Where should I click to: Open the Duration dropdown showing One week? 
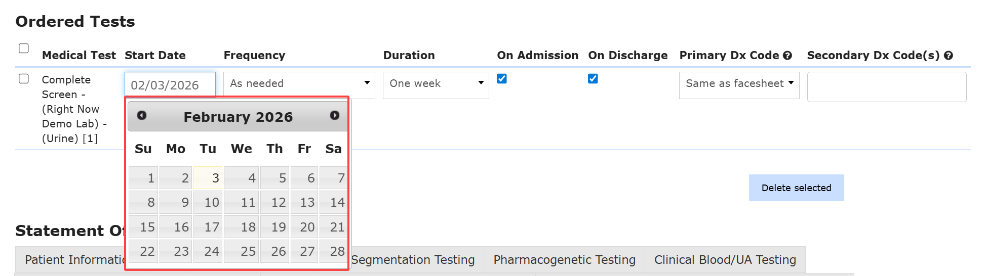(436, 84)
